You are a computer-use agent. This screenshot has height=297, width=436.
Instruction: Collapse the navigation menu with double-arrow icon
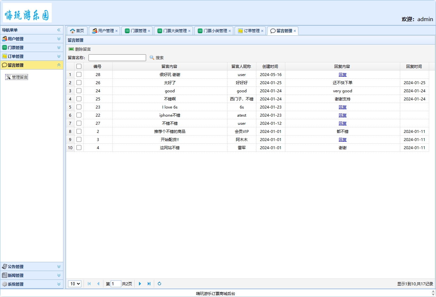pos(59,30)
